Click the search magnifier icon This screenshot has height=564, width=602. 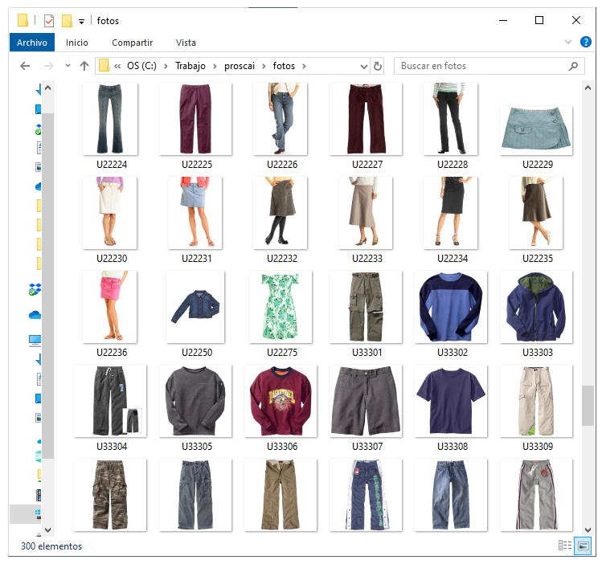pyautogui.click(x=573, y=66)
